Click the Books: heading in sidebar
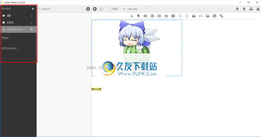The width and height of the screenshot is (261, 137). tap(6, 9)
